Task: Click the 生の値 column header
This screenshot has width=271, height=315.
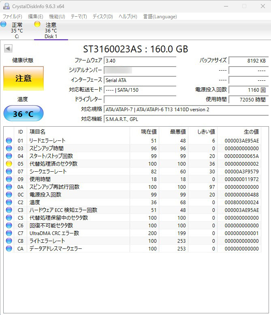Action: 239,132
